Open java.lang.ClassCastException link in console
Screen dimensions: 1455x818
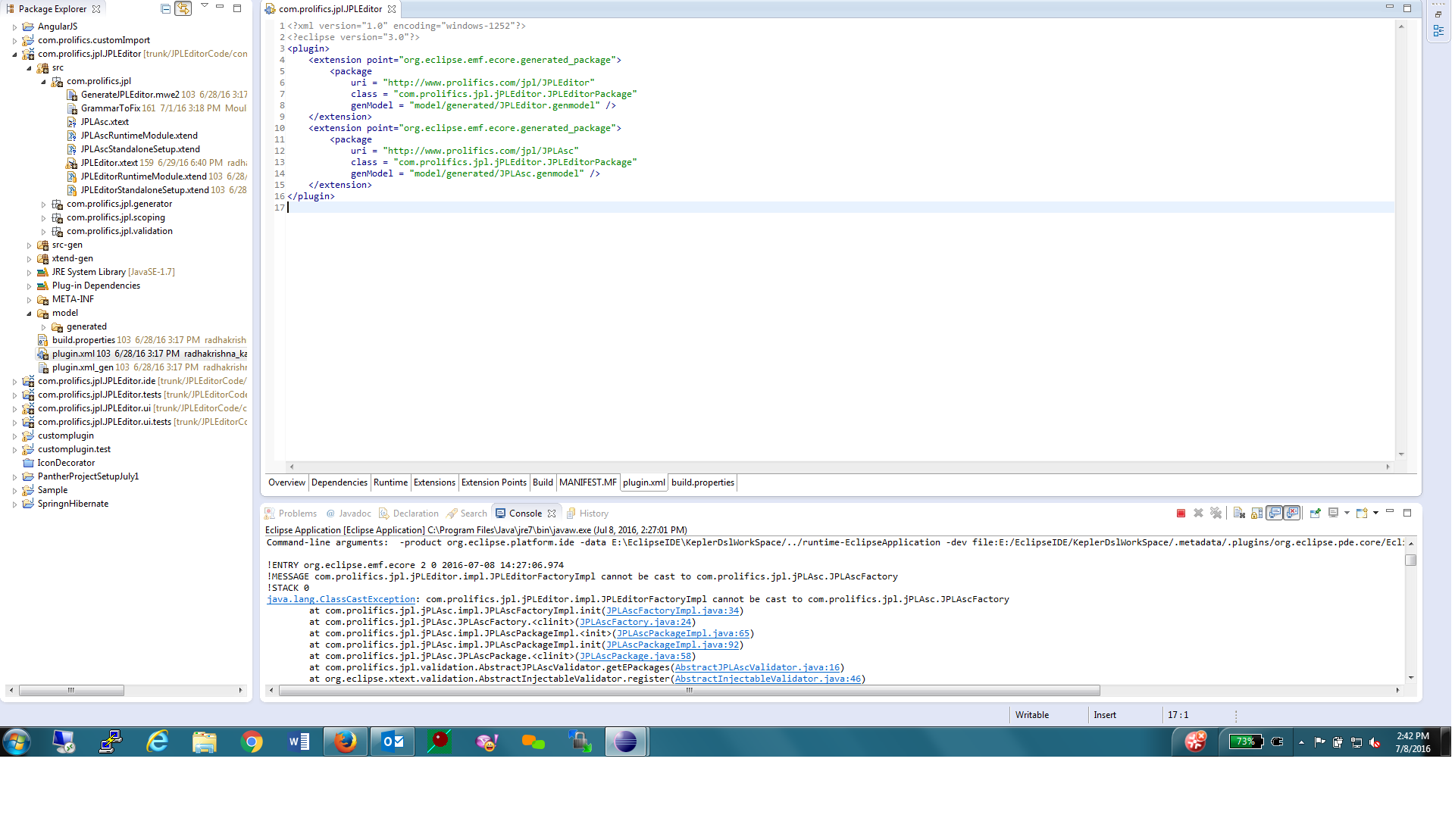click(x=341, y=599)
